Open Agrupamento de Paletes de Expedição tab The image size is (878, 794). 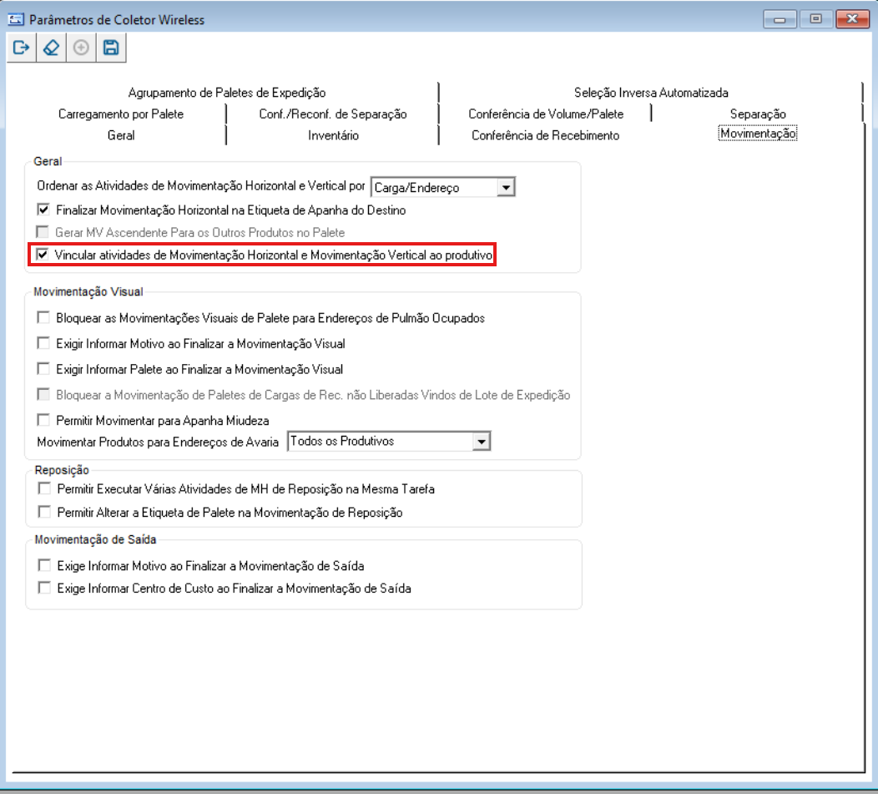click(227, 93)
